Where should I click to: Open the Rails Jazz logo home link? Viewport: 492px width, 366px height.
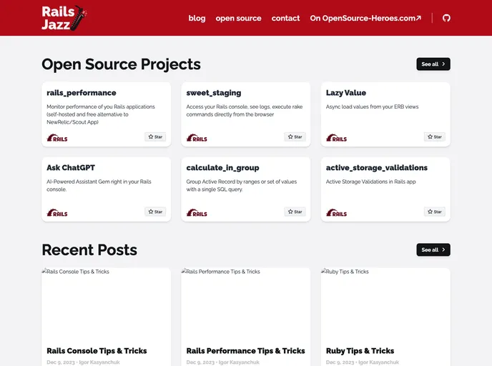(x=64, y=18)
